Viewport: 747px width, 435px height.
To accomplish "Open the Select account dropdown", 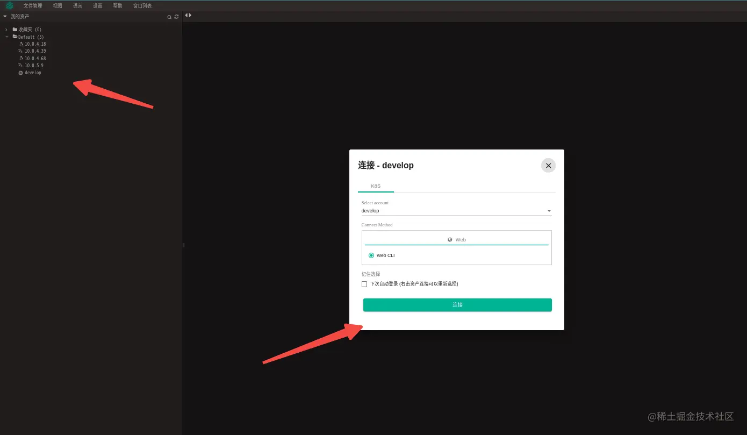I will click(x=457, y=211).
